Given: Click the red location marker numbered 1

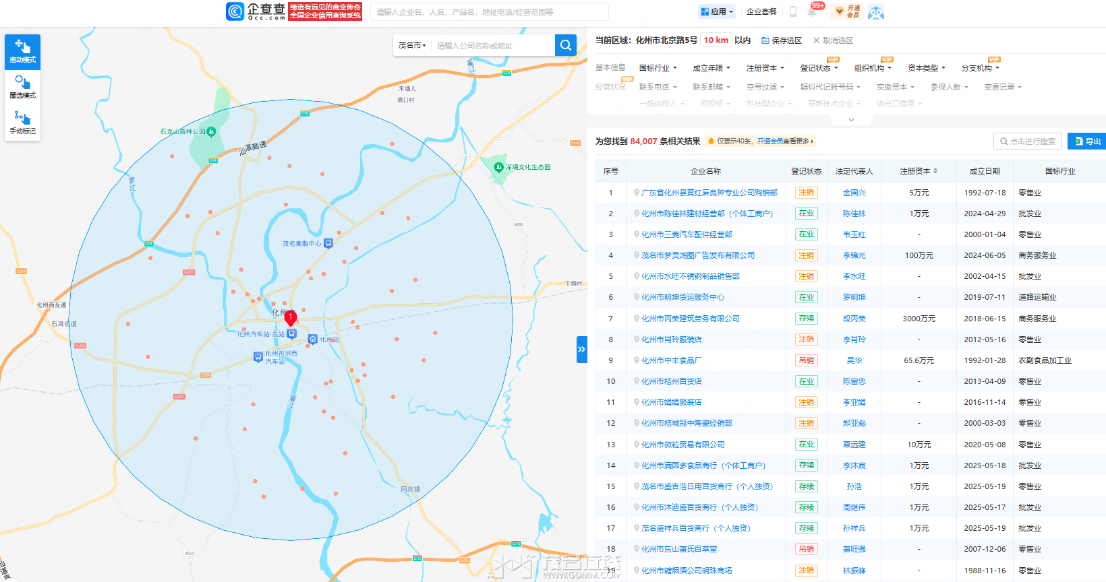Looking at the screenshot, I should 291,317.
